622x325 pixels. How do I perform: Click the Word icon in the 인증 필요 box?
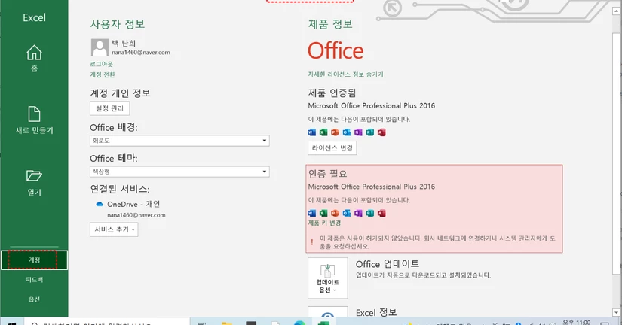312,214
